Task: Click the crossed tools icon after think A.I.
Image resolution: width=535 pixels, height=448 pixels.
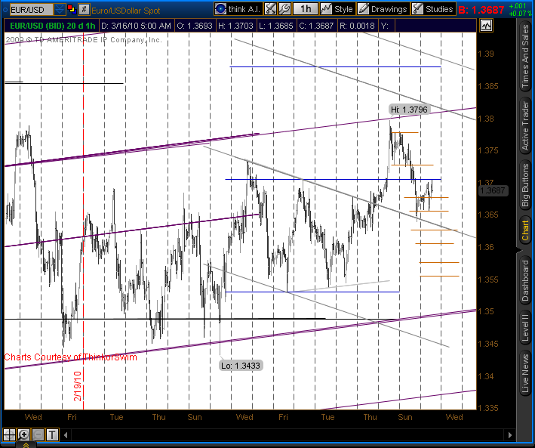Action: point(271,9)
